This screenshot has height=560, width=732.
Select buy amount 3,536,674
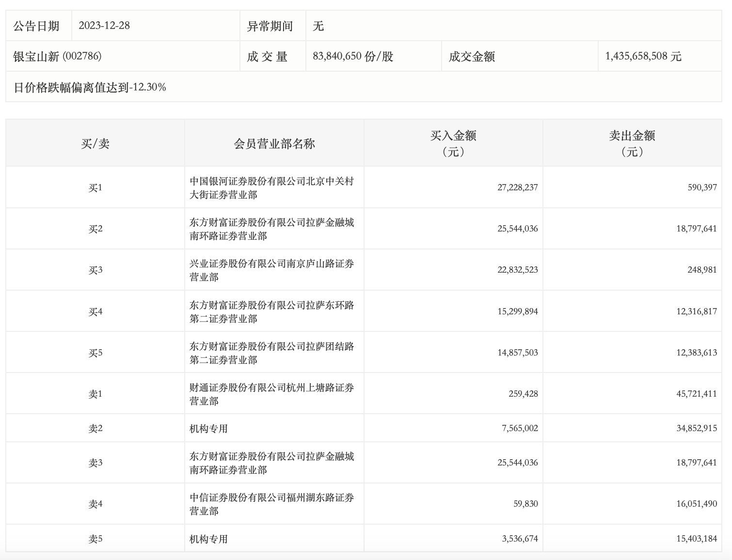520,539
